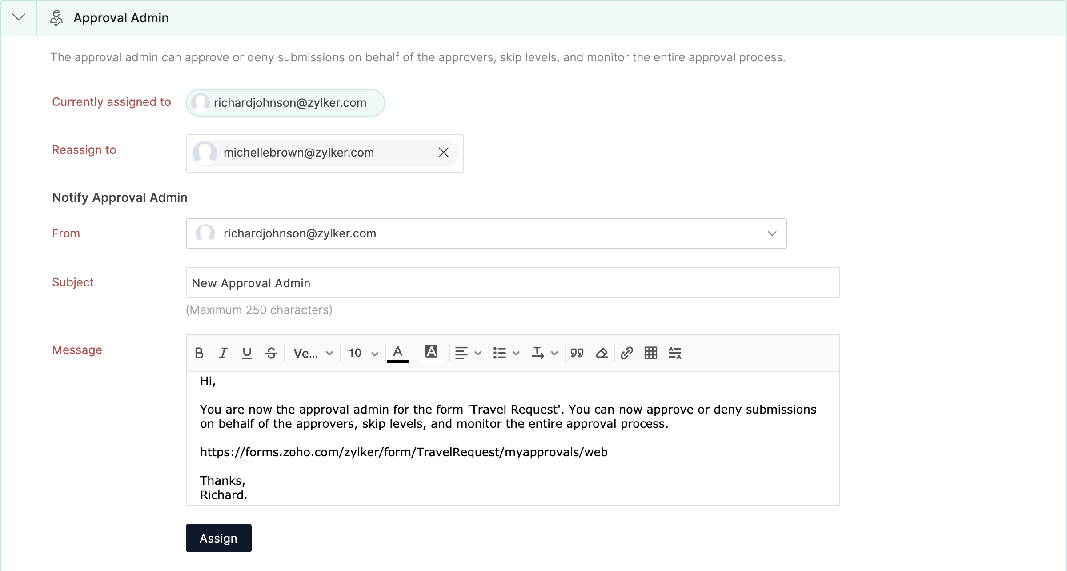Toggle bold formatting in message editor
Viewport: 1067px width, 571px height.
[199, 353]
